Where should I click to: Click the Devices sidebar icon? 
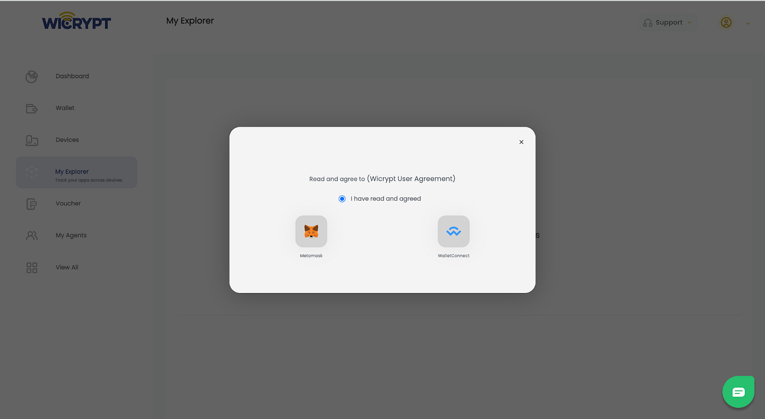click(32, 140)
